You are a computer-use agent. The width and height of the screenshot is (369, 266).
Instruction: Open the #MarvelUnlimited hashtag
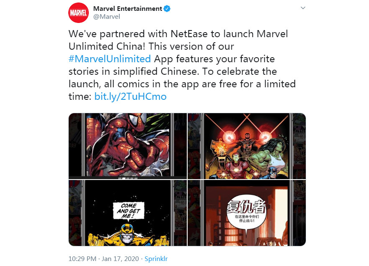point(110,59)
